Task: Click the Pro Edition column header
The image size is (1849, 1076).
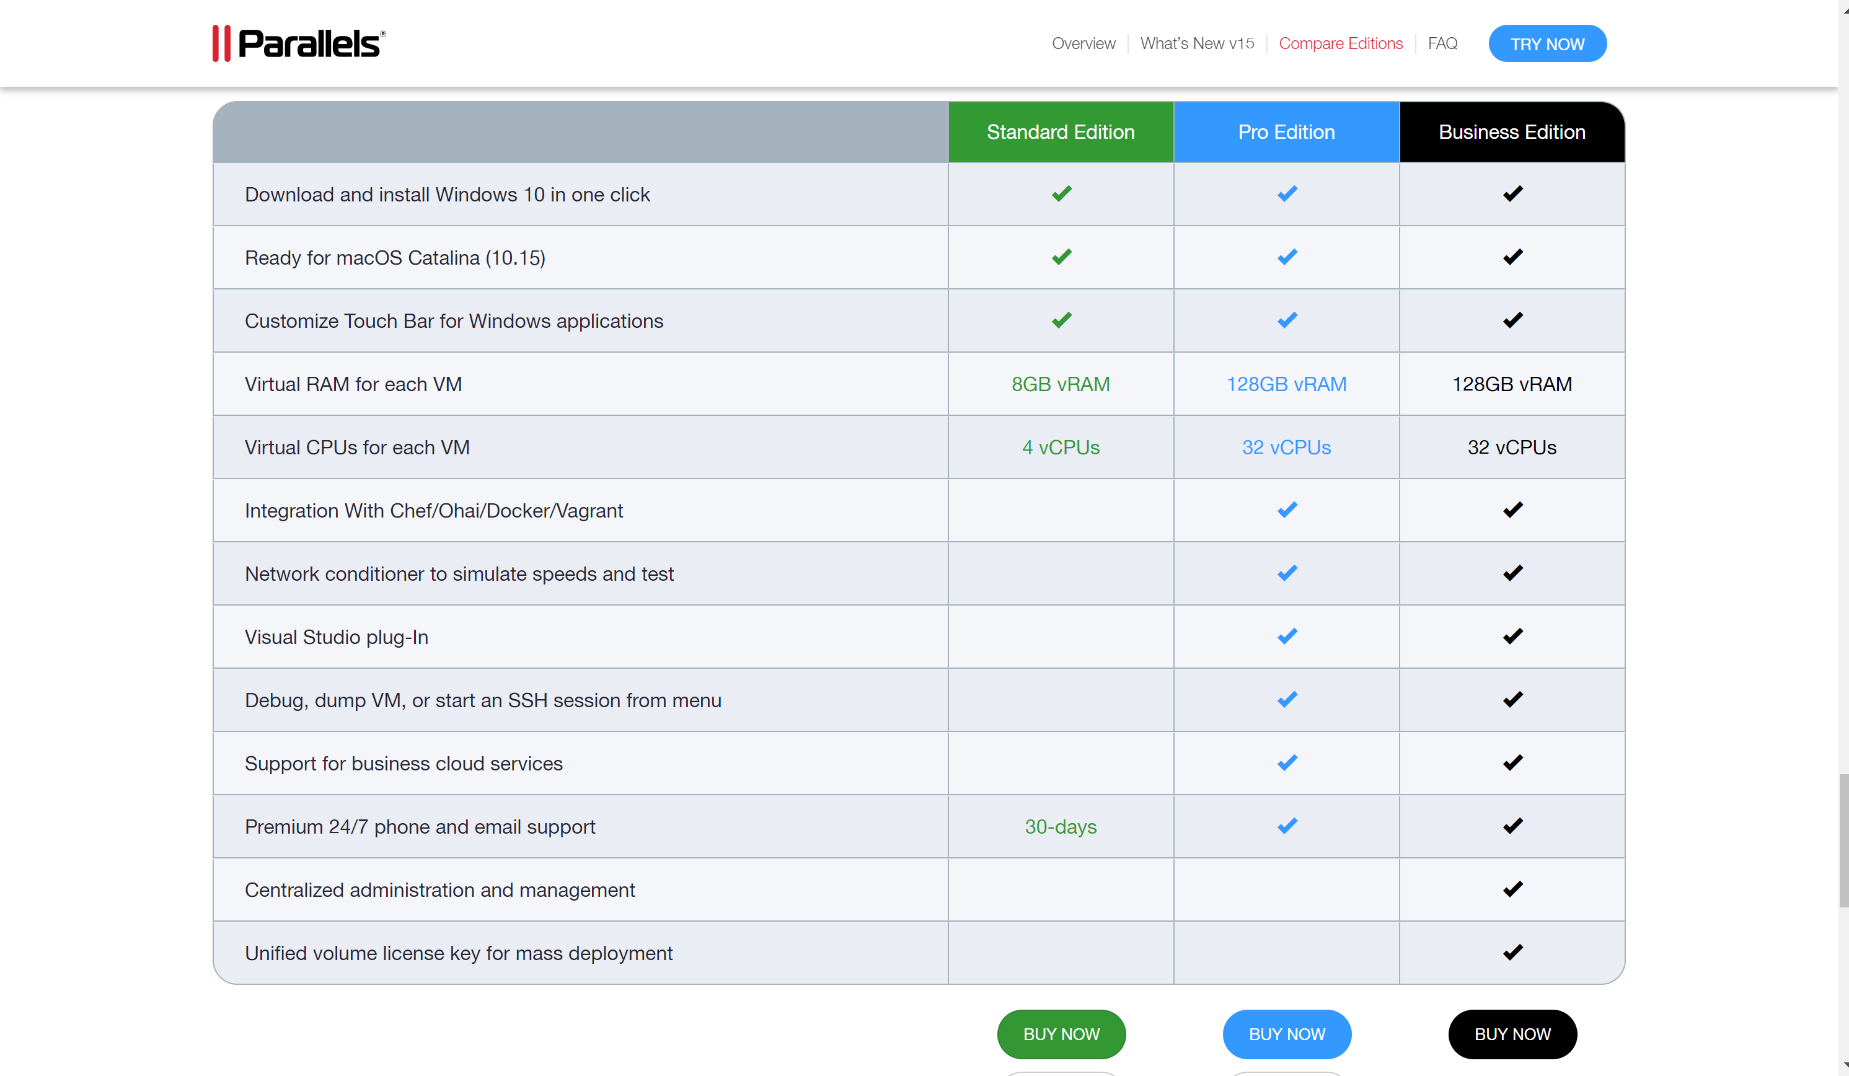Action: tap(1286, 132)
